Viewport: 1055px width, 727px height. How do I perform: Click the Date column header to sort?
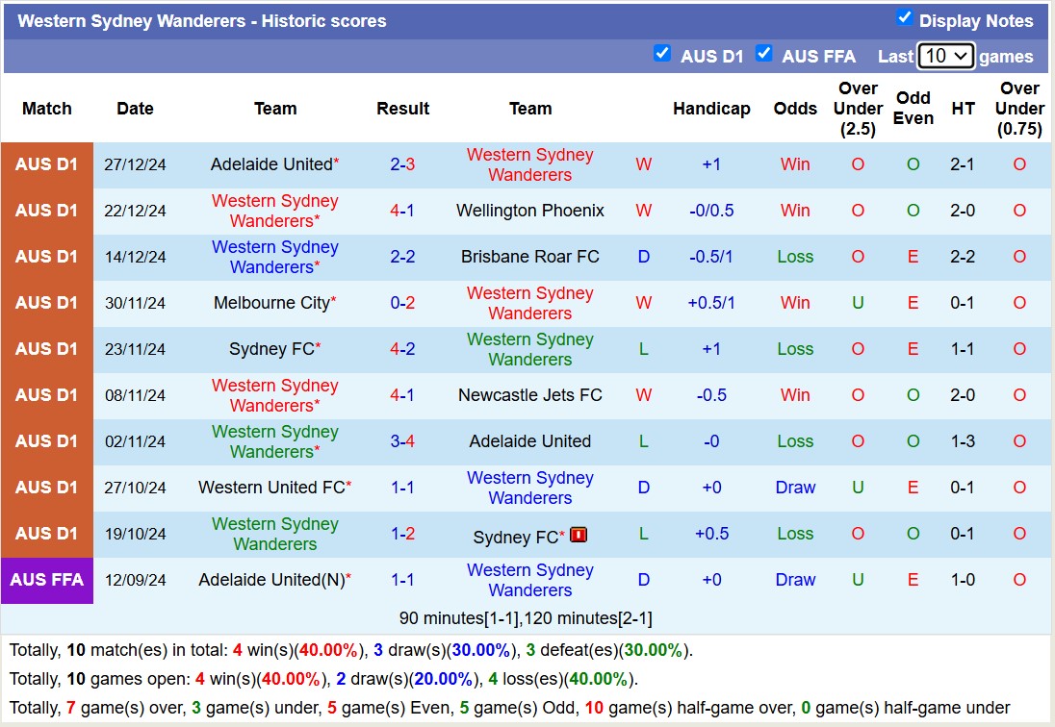pos(135,109)
